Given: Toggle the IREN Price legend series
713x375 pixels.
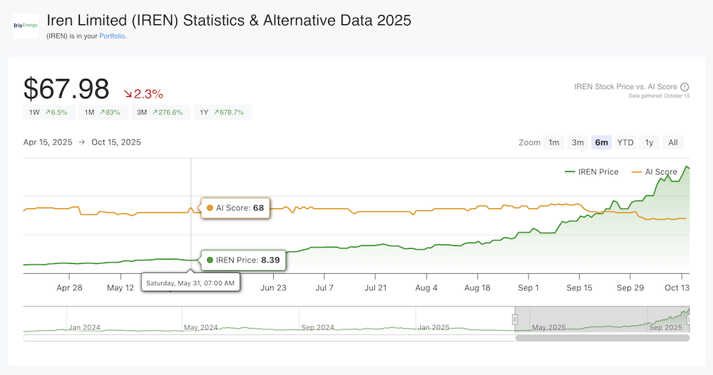Looking at the screenshot, I should pyautogui.click(x=591, y=172).
